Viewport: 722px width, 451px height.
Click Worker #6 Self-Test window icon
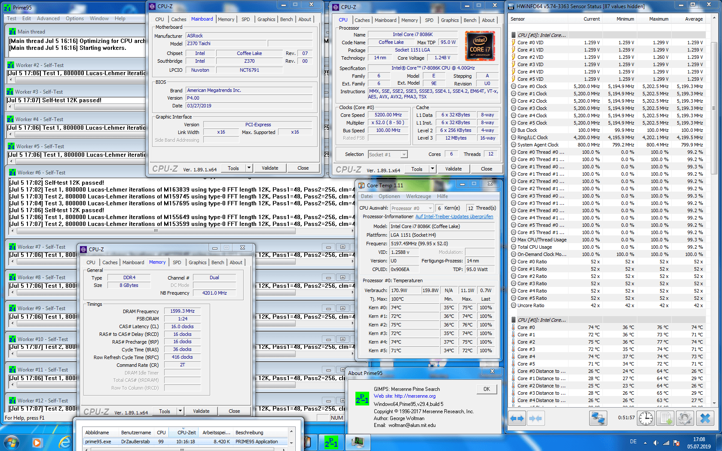[12, 172]
